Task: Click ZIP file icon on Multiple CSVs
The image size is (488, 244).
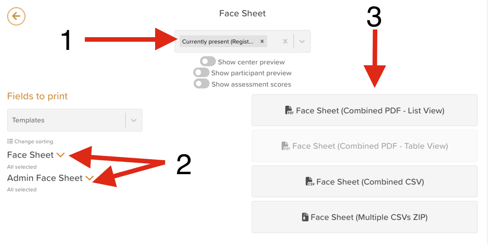Action: pyautogui.click(x=305, y=217)
